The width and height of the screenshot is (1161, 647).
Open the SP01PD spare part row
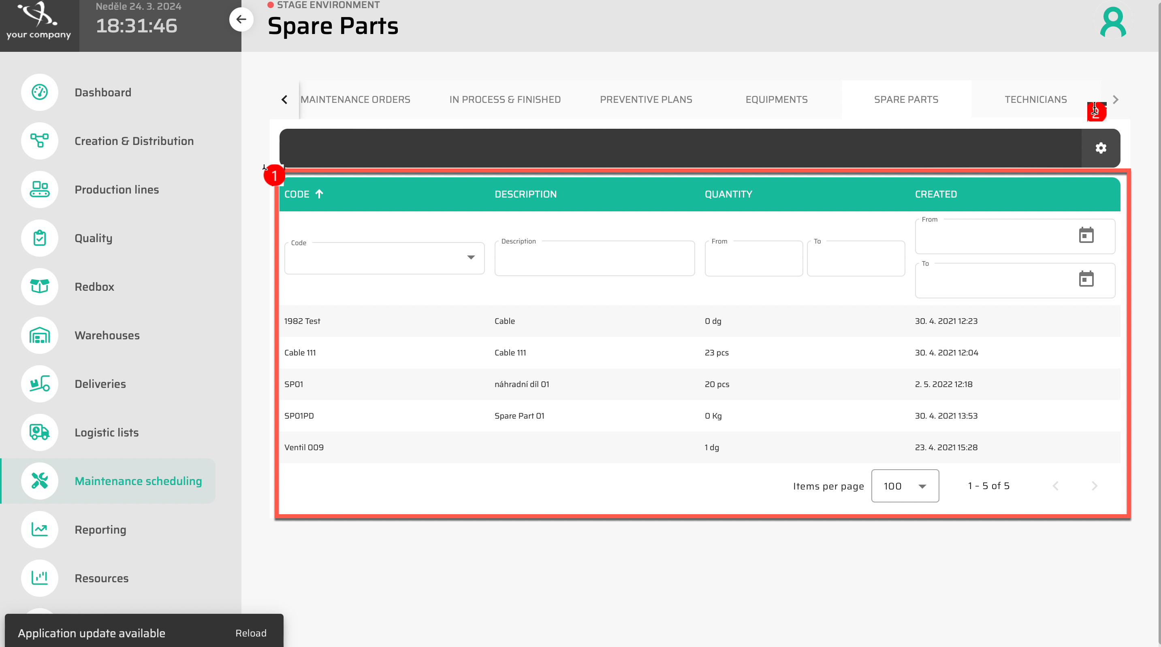[x=299, y=415]
